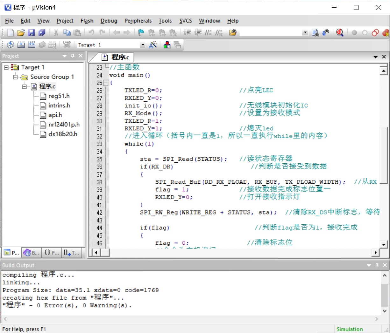Collapse the Target 1 tree node

6,67
